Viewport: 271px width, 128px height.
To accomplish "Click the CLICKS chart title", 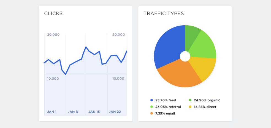I will (53, 13).
